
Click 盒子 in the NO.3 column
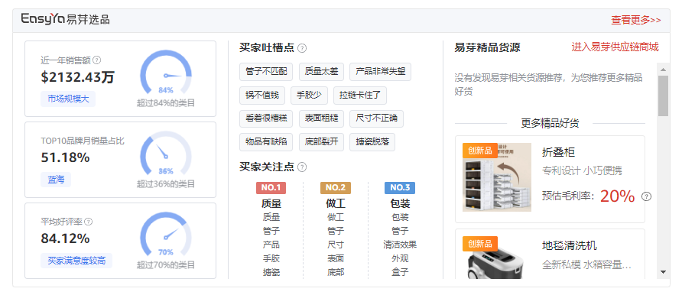tap(400, 272)
